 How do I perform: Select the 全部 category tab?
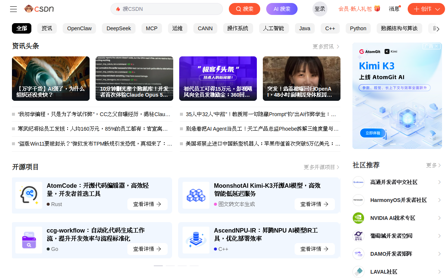click(22, 28)
